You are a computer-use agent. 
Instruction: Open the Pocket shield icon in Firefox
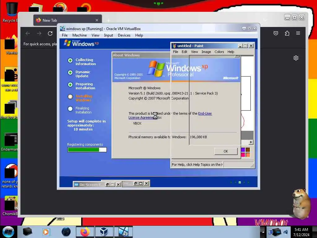tap(276, 33)
